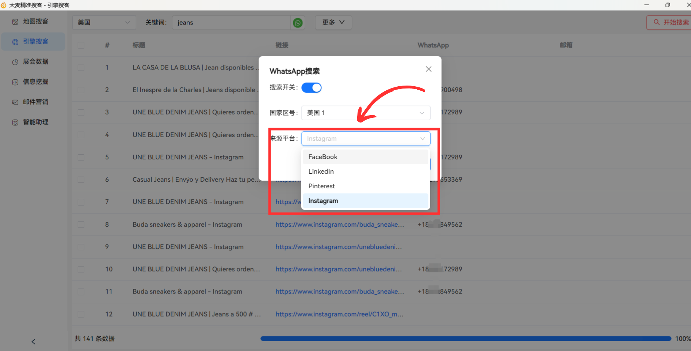Collapse the sidebar with the left arrow
691x351 pixels.
[x=33, y=341]
